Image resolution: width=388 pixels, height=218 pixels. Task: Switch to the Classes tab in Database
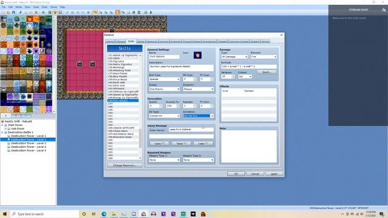click(x=121, y=42)
